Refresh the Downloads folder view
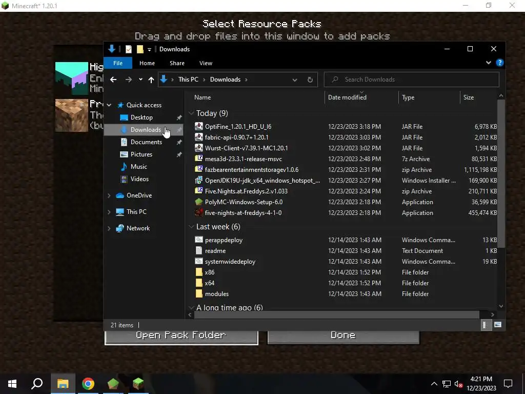The image size is (525, 394). (310, 80)
